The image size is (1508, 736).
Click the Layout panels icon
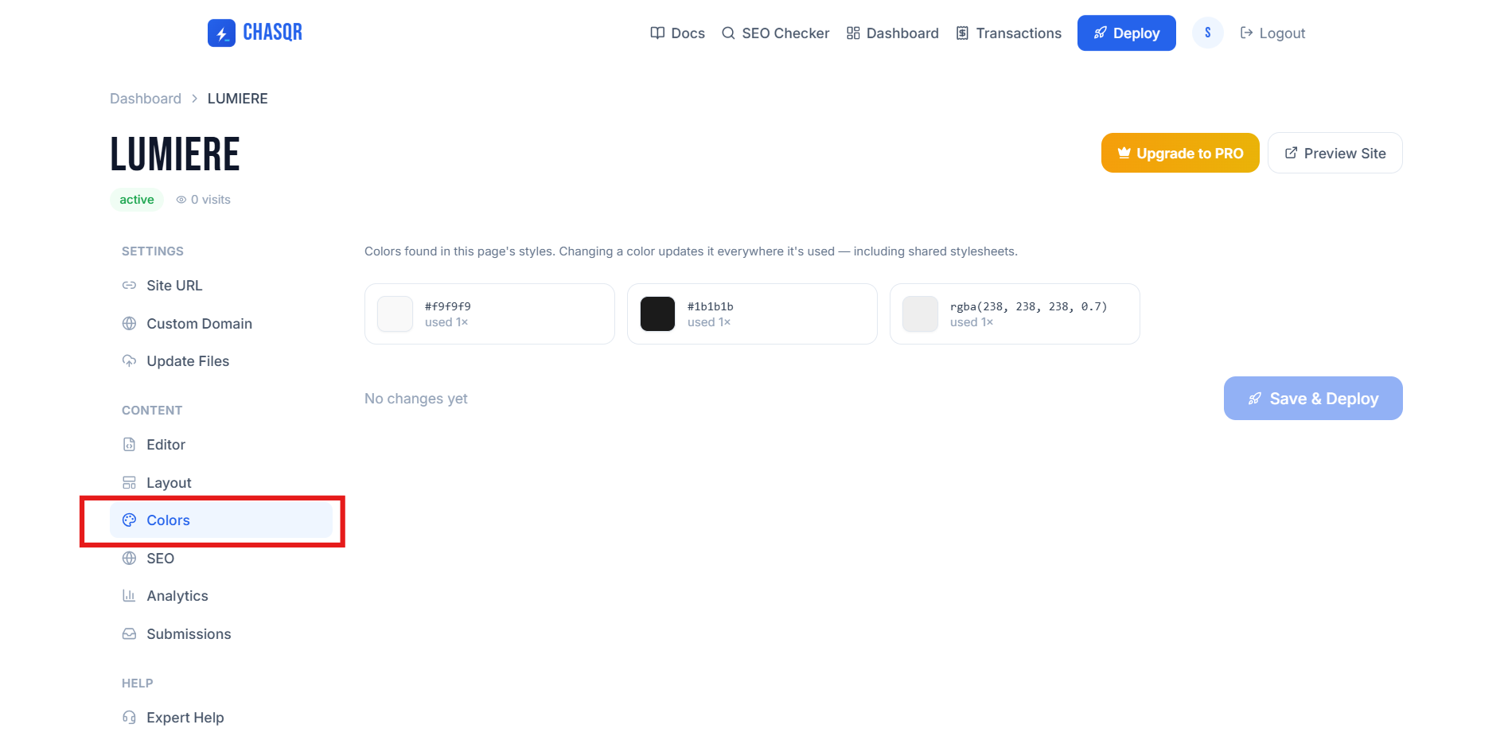click(129, 482)
